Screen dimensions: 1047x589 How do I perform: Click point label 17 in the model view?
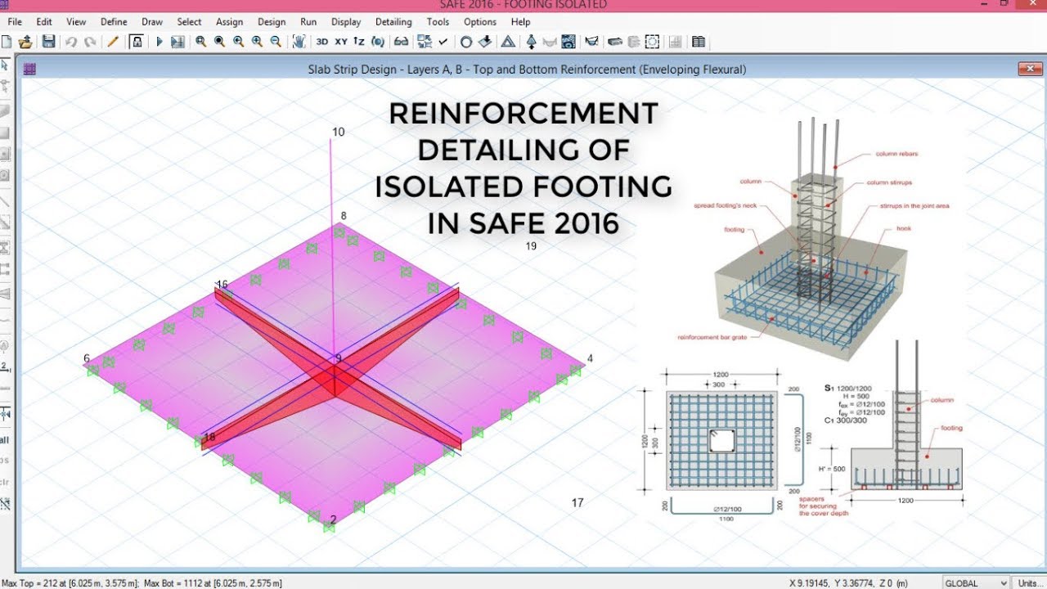(x=577, y=502)
